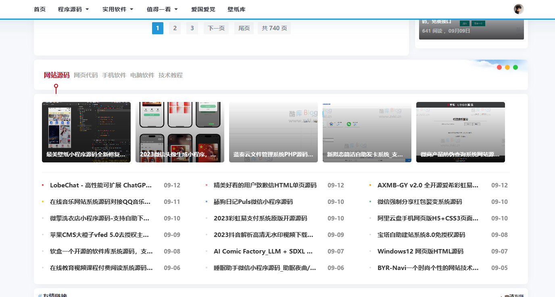The height and width of the screenshot is (297, 555).
Task: Open the 蓝奏云文件管理系统PHP源码 thumbnail
Action: pyautogui.click(x=273, y=132)
